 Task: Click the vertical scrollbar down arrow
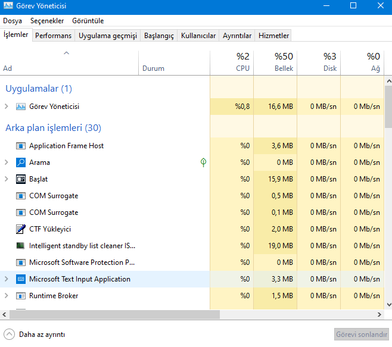coord(388,305)
